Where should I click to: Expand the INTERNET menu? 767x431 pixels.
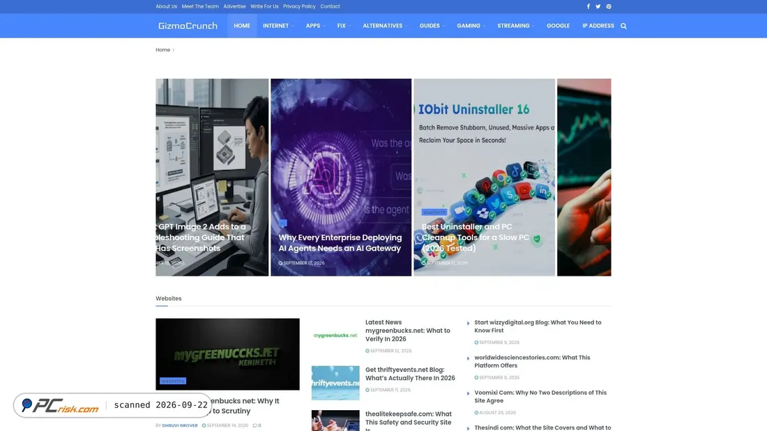coord(278,26)
